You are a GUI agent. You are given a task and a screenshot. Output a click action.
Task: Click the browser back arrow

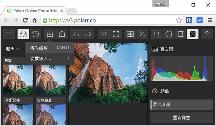[6, 21]
